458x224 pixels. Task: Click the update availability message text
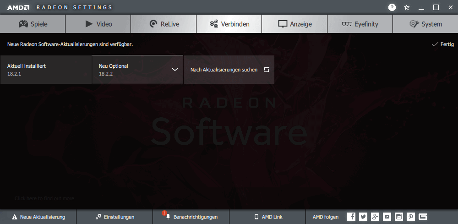coord(70,45)
